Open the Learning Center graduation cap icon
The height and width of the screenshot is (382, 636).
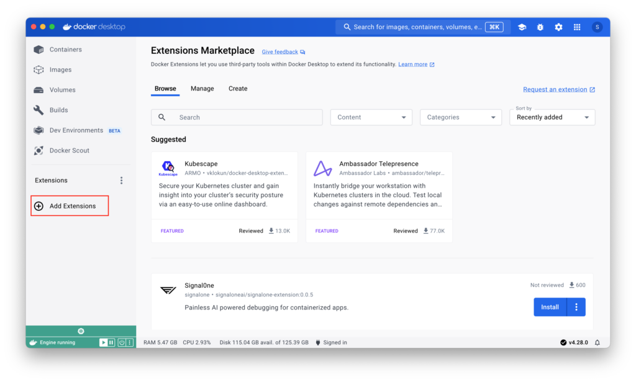[x=522, y=27]
